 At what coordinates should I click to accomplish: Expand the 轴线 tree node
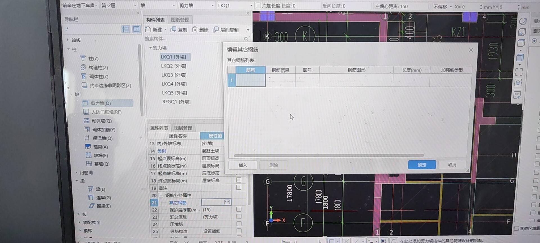(68, 40)
